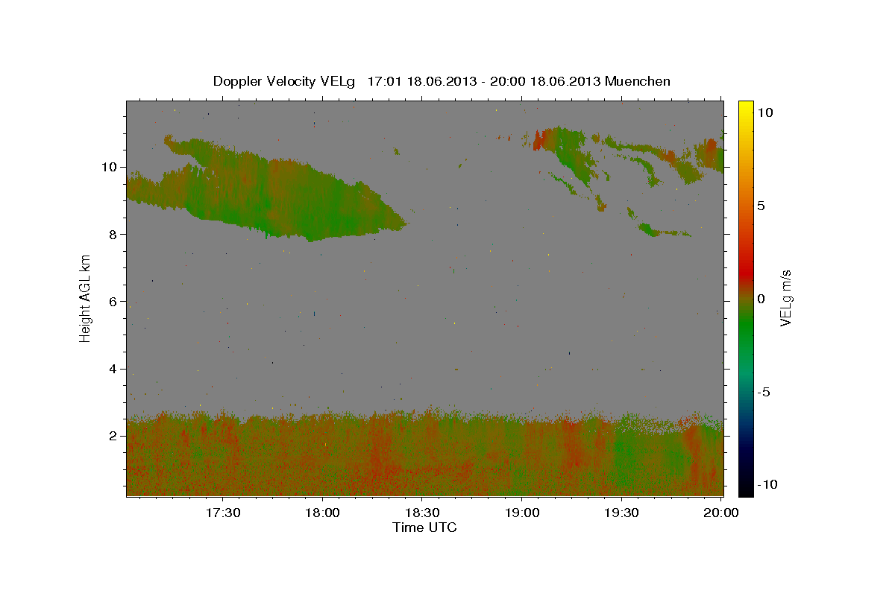Click the "Height AGL km" axis label
This screenshot has height=596, width=895.
click(86, 297)
